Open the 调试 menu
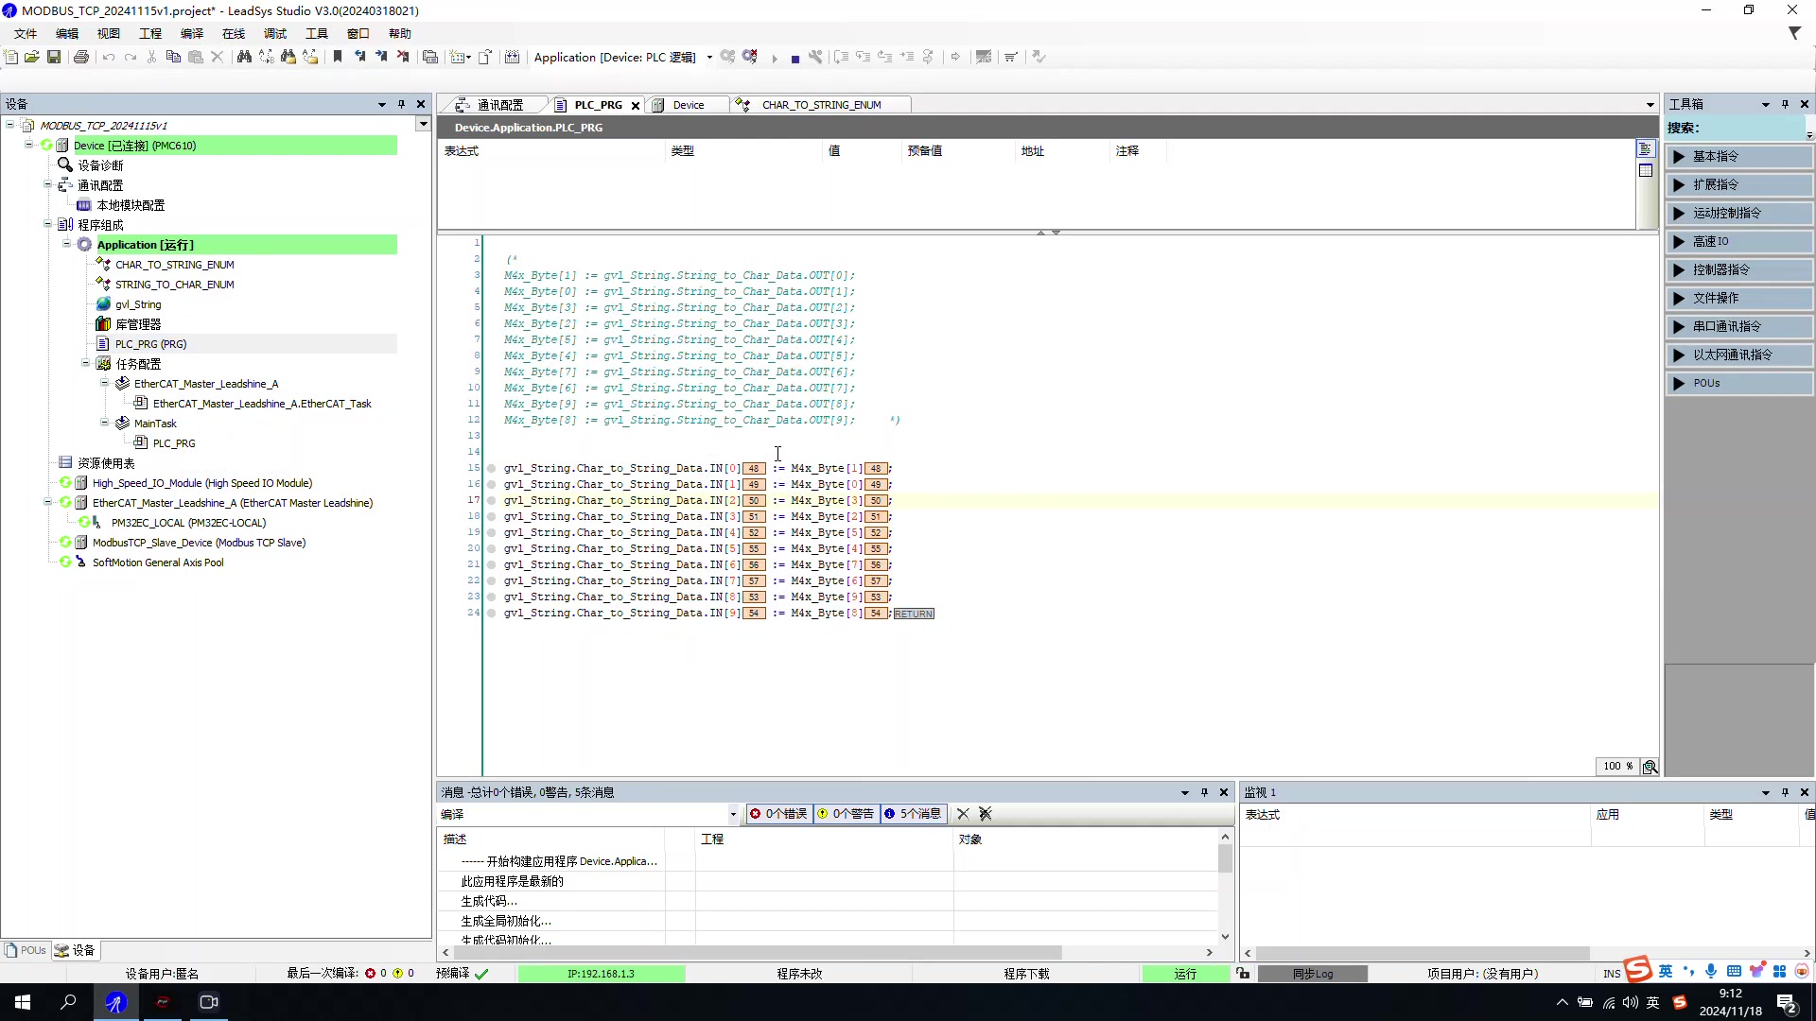The height and width of the screenshot is (1021, 1816). tap(275, 33)
